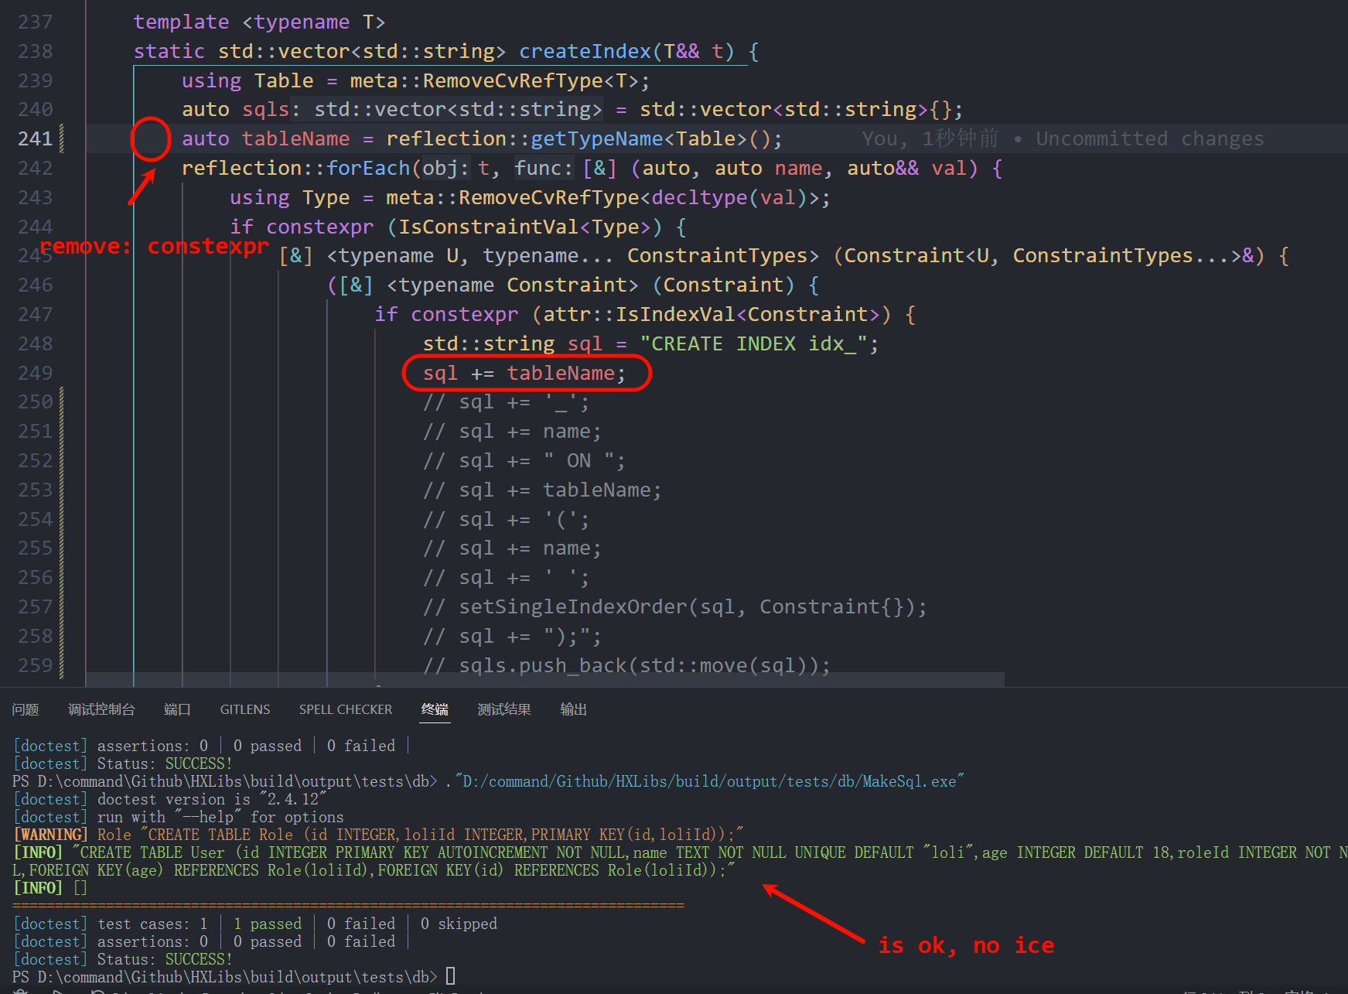The height and width of the screenshot is (994, 1348).
Task: Switch to the 输出 output tab
Action: 573,709
